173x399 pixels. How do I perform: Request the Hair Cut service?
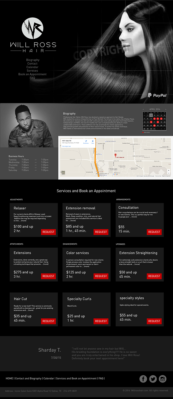tap(49, 321)
